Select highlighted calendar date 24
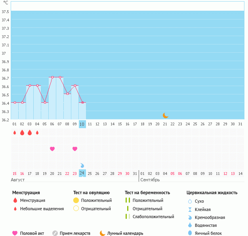The width and height of the screenshot is (248, 236). pyautogui.click(x=82, y=173)
